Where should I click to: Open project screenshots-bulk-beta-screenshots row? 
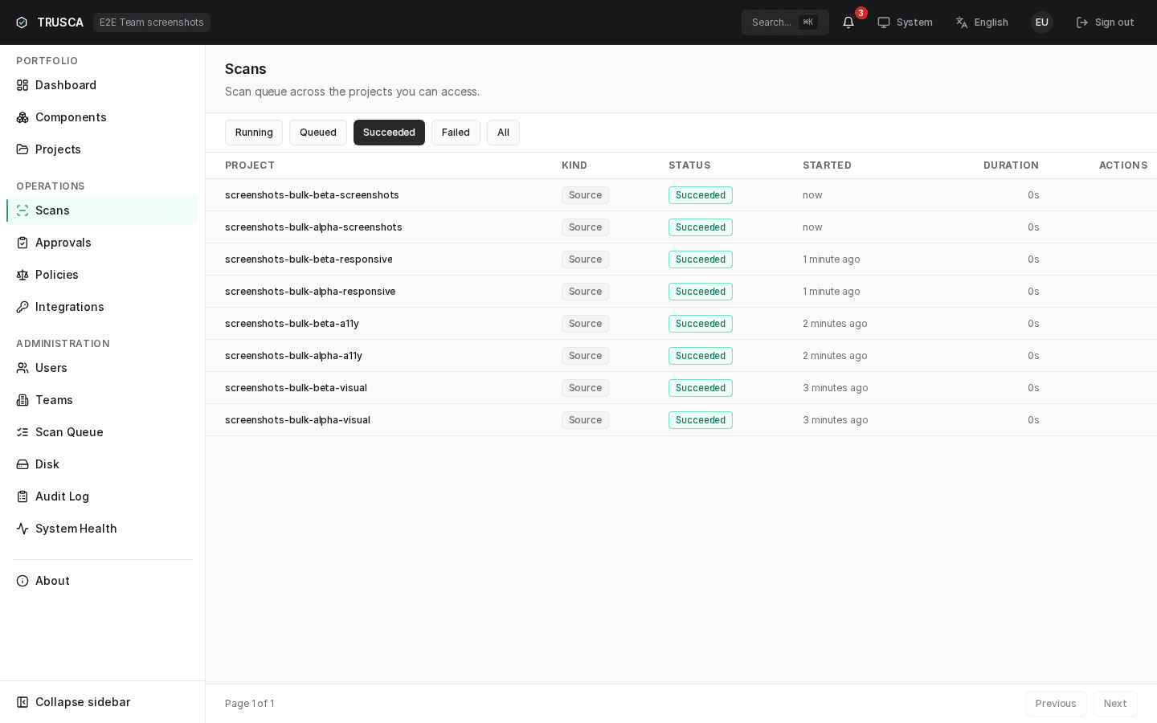tap(681, 195)
